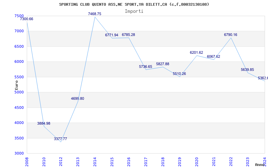The image size is (268, 168).
Task: Click the 5510.26 data label
Action: pos(179,74)
